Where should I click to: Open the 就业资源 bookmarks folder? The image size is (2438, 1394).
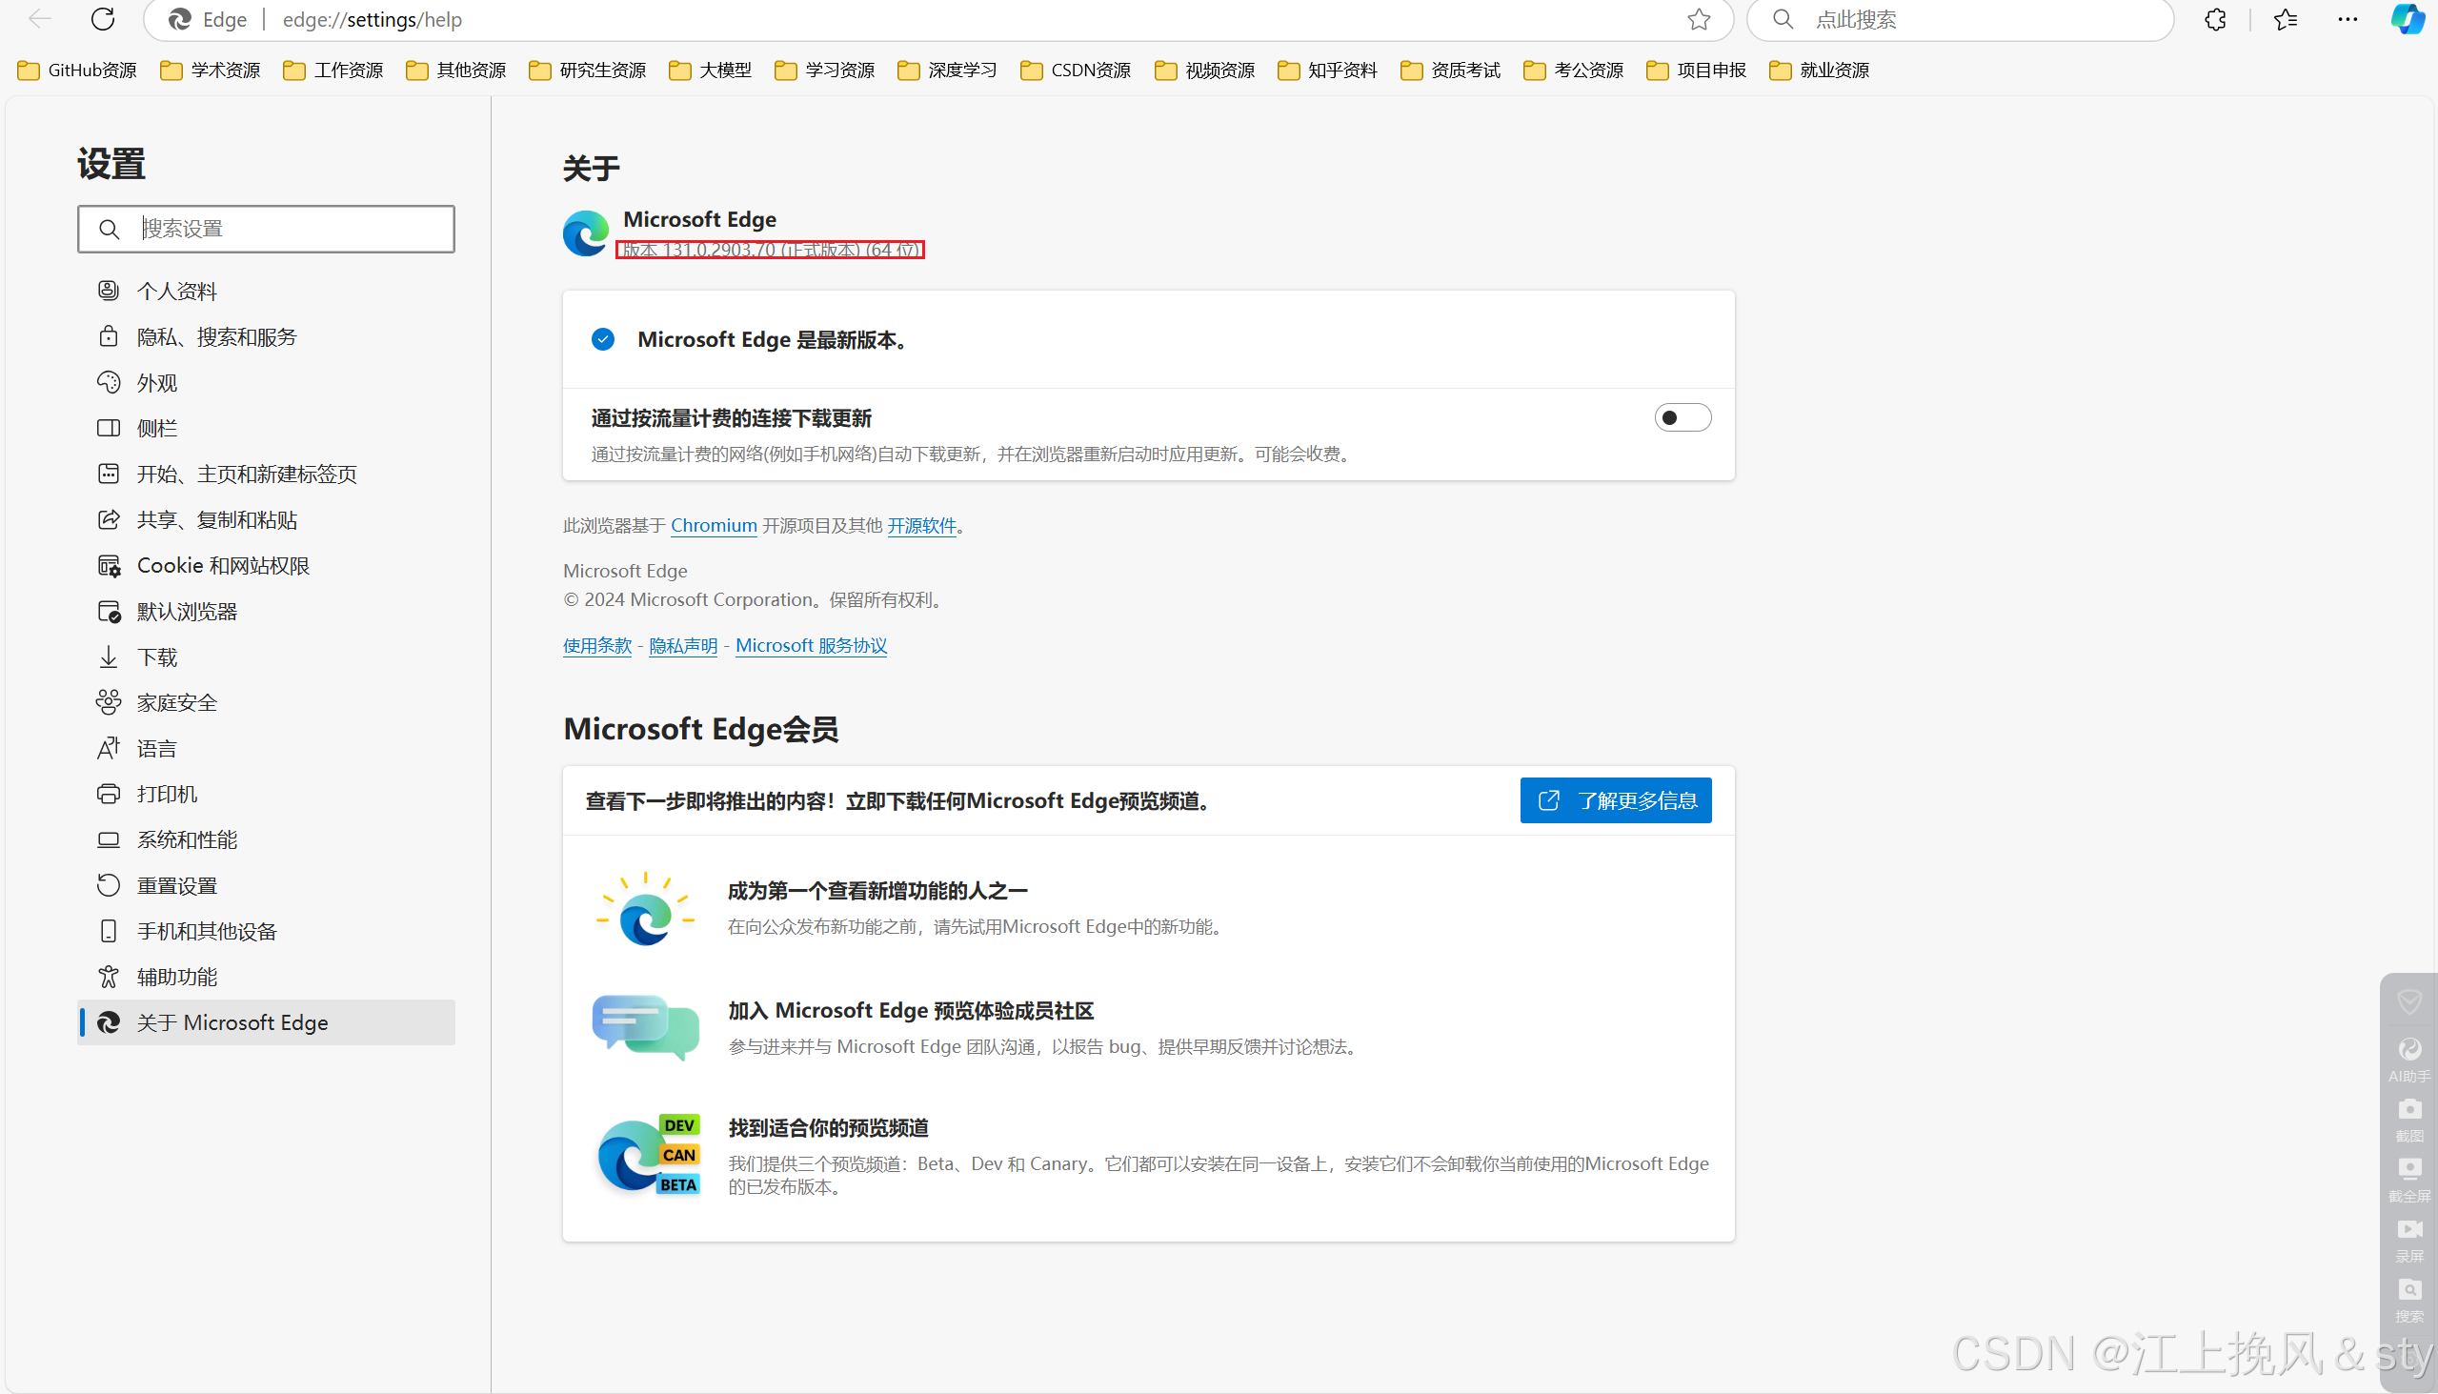1820,70
